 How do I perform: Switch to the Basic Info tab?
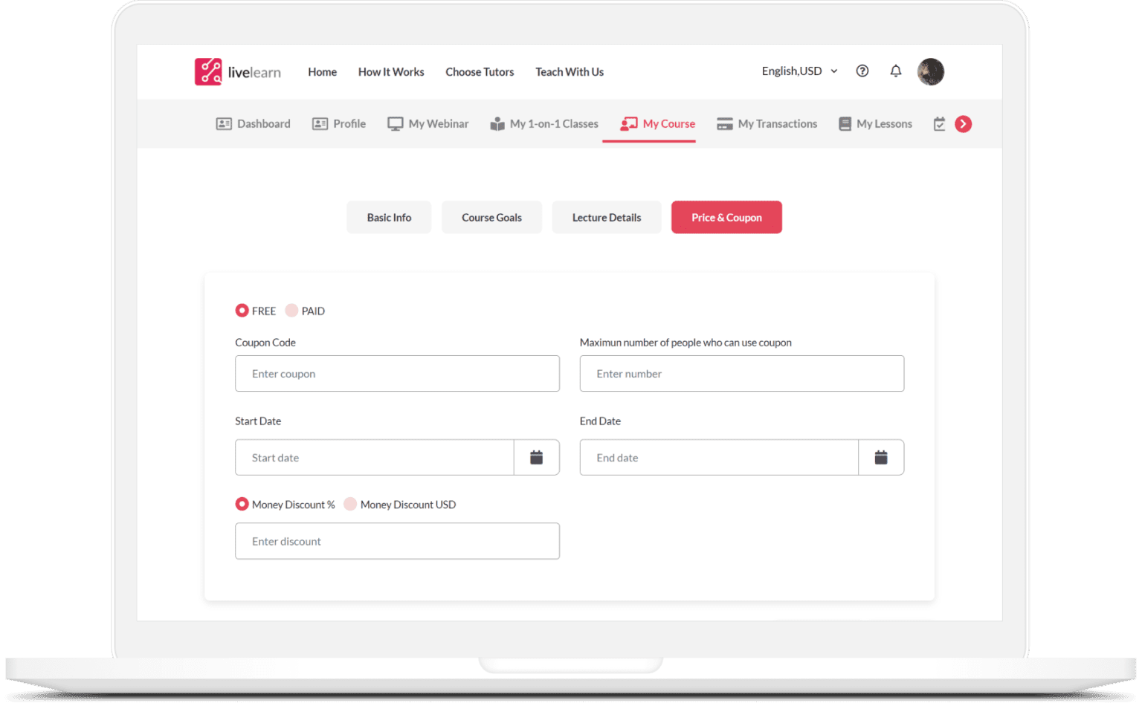(388, 217)
